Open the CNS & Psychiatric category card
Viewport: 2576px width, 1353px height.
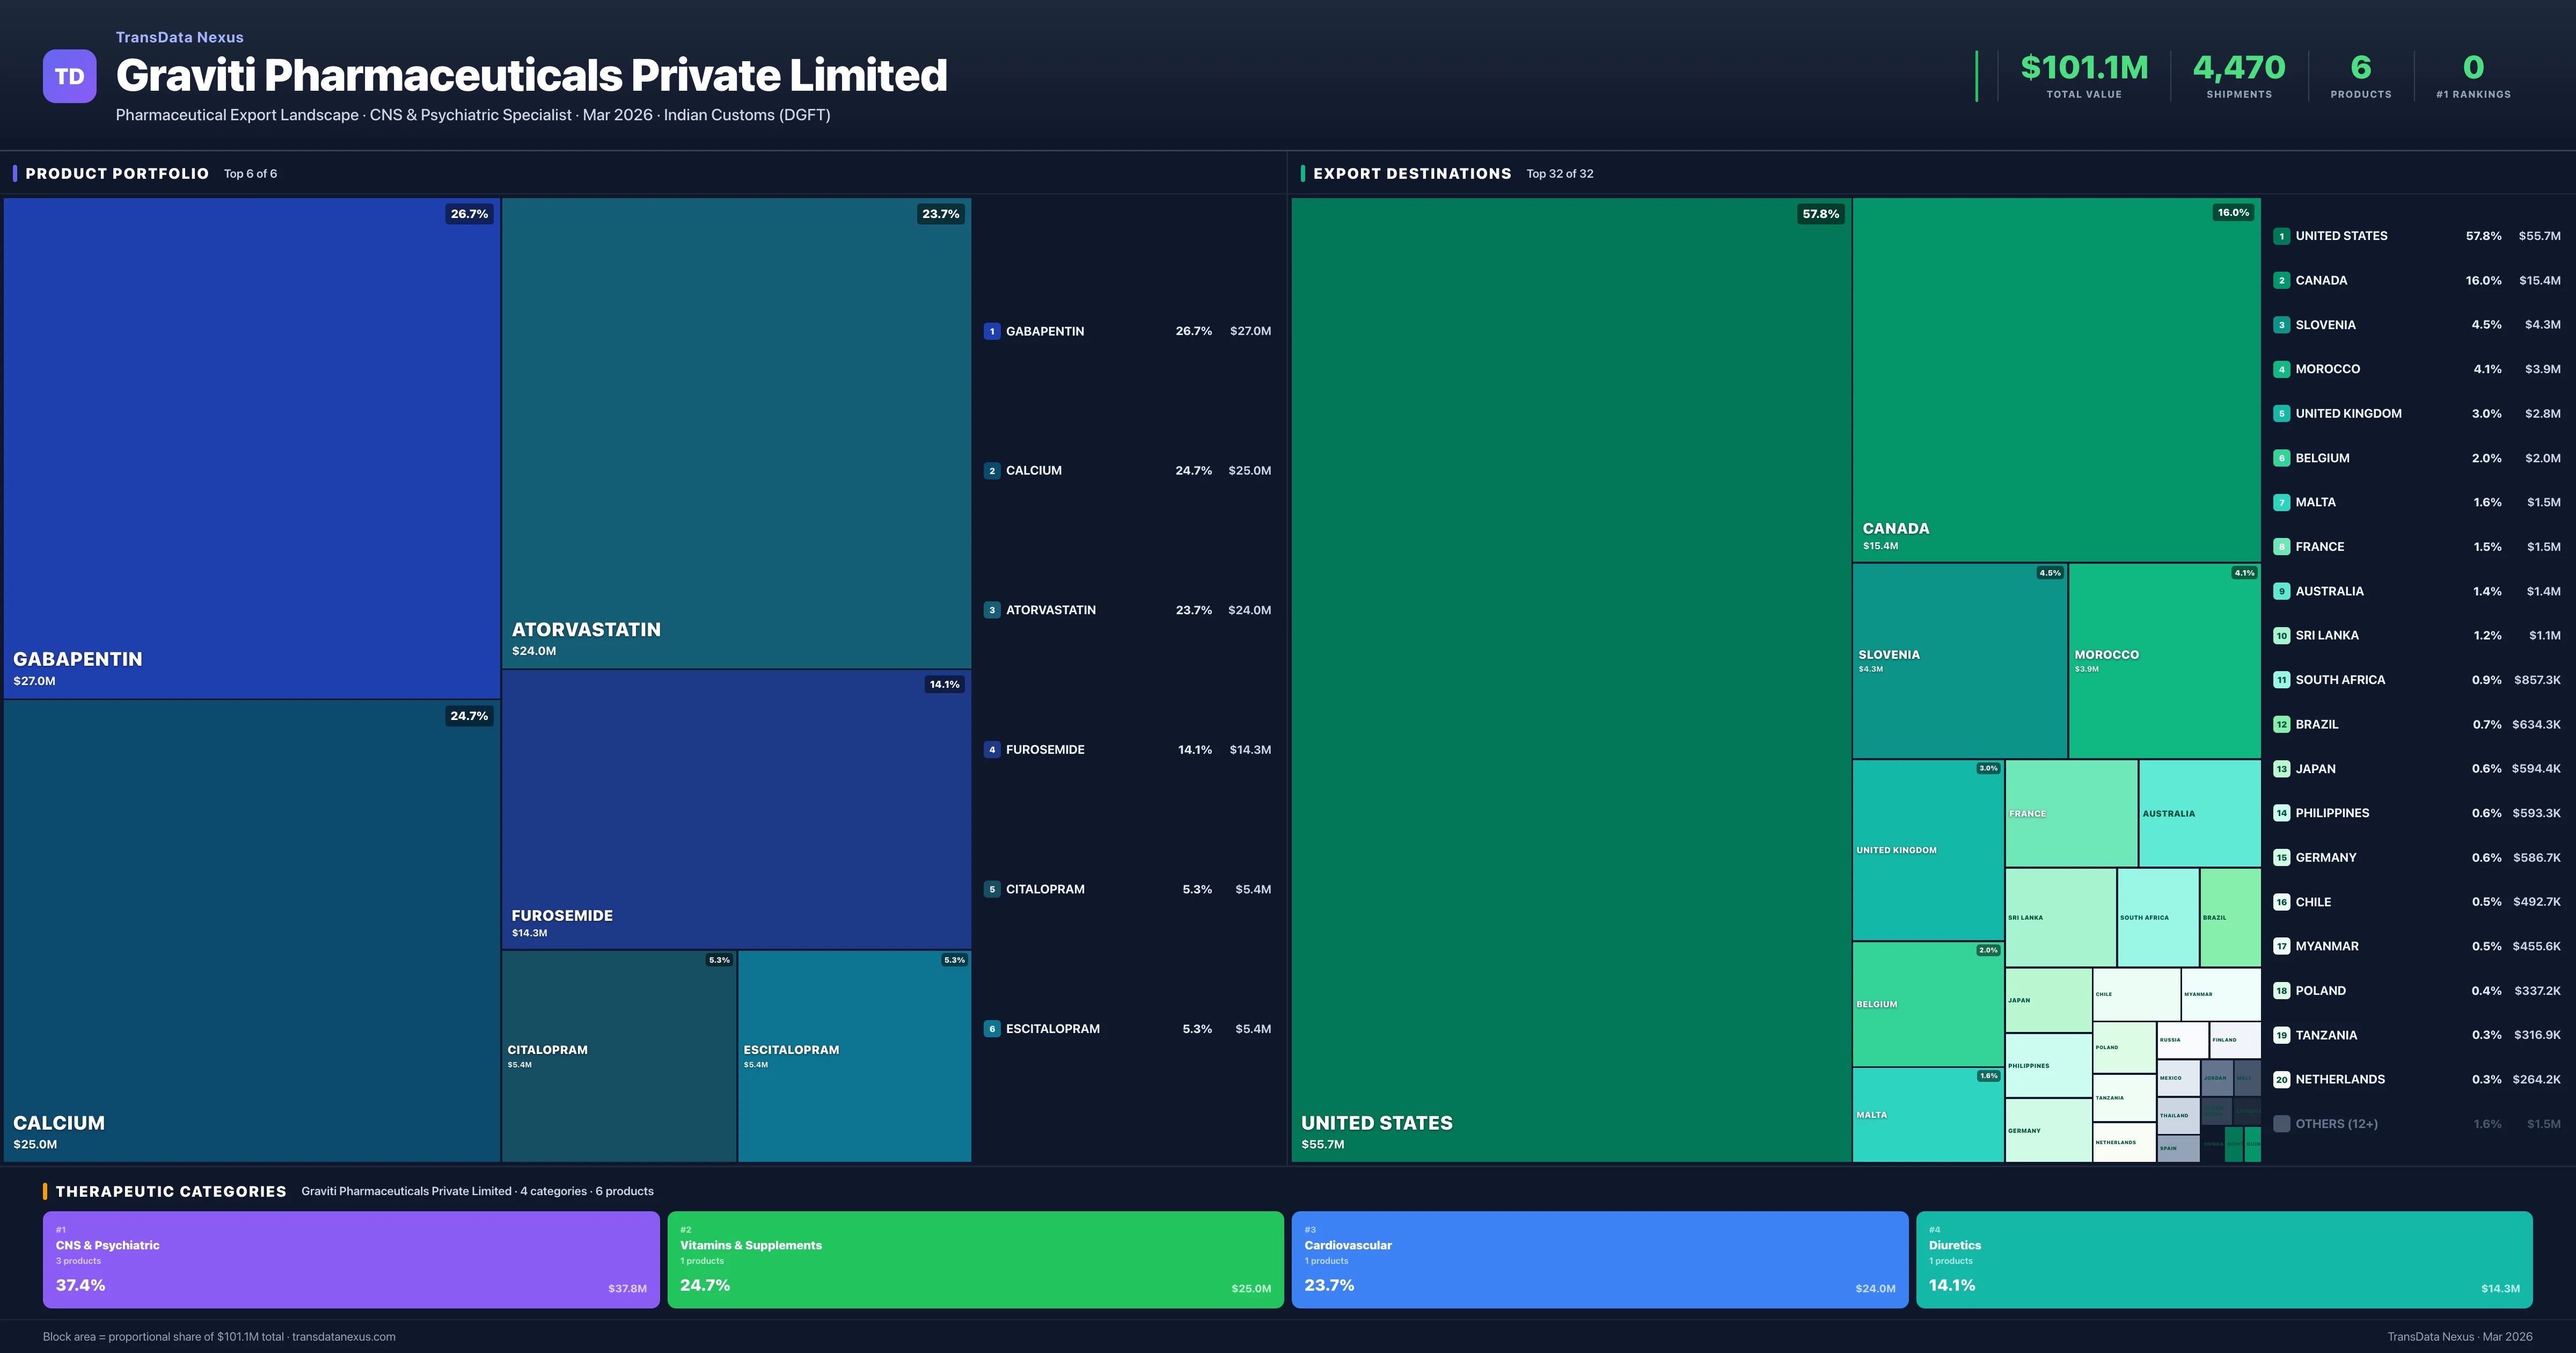(351, 1260)
